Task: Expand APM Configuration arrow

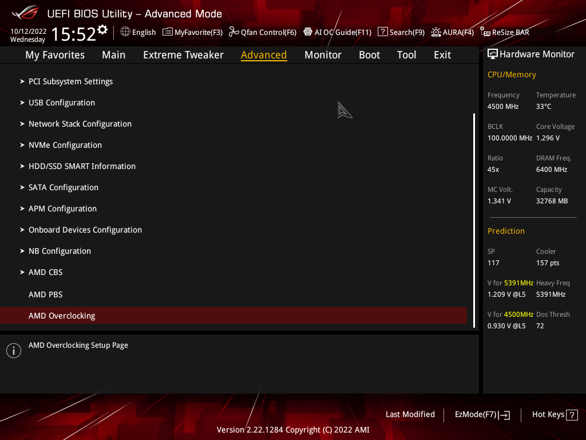Action: coord(22,209)
